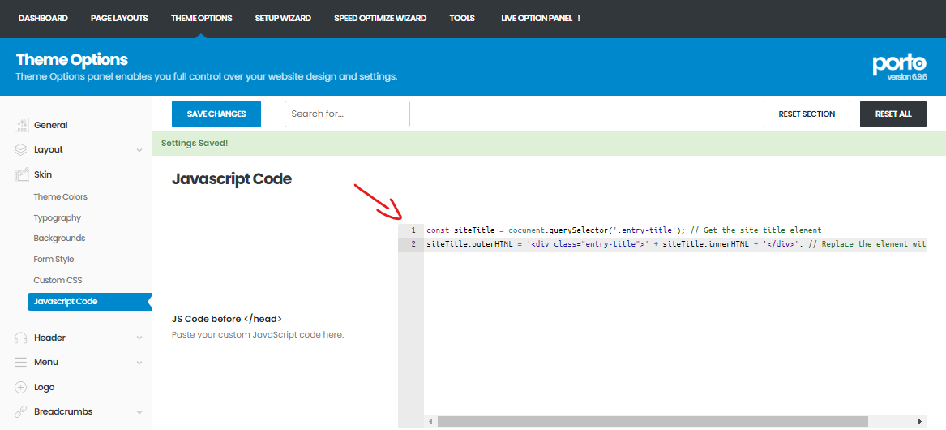Open the Skin settings section

pos(43,174)
